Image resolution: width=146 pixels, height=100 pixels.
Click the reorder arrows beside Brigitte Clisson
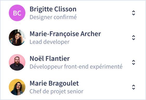134,13
